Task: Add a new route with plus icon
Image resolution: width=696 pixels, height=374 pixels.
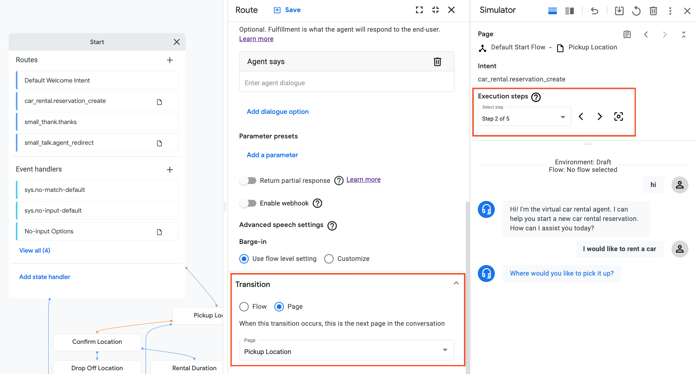Action: click(x=170, y=60)
